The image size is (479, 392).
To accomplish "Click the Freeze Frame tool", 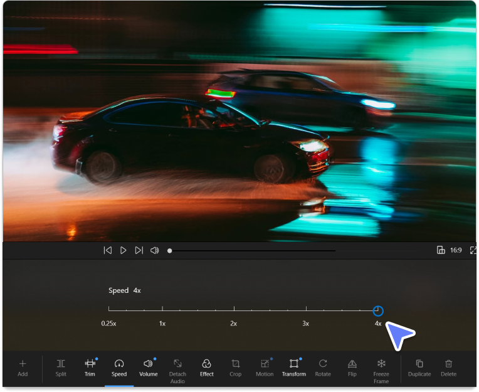I will [381, 371].
